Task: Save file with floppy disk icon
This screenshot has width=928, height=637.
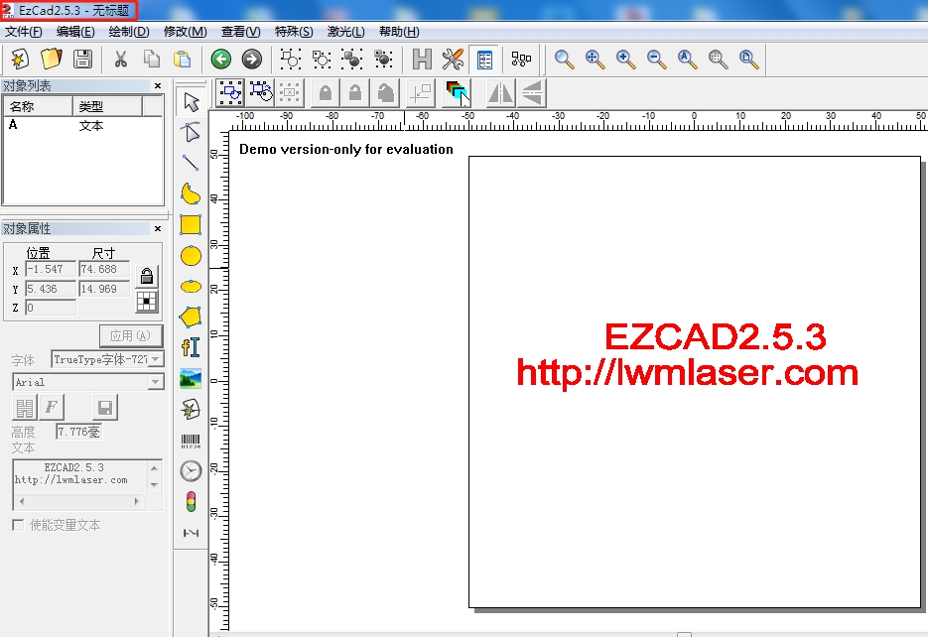Action: click(x=82, y=60)
